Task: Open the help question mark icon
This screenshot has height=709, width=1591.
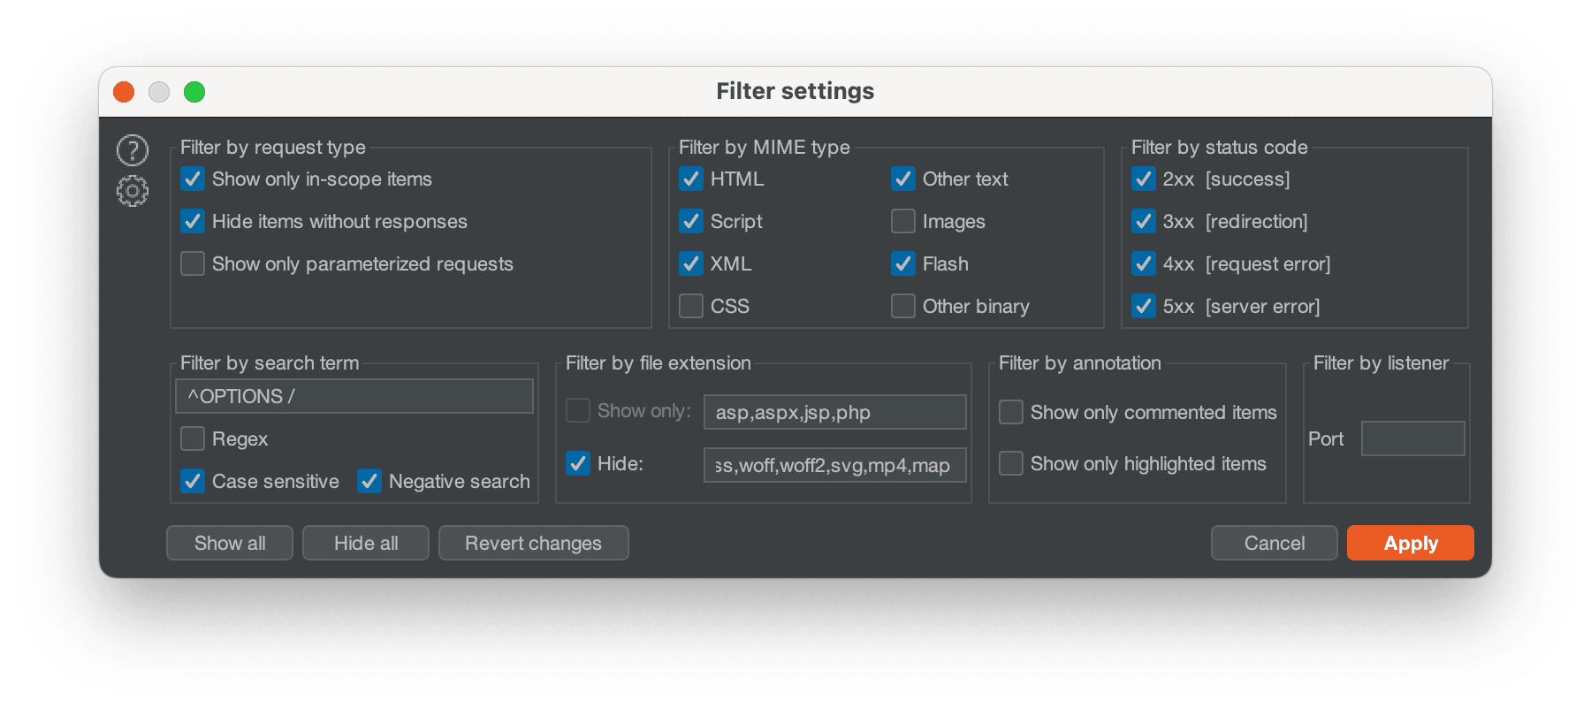Action: point(133,150)
